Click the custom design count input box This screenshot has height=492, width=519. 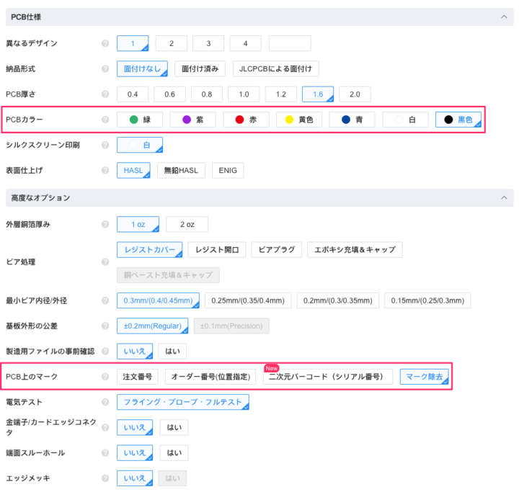click(x=289, y=43)
